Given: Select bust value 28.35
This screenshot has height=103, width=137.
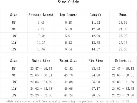Looking at the screenshot, I should pyautogui.click(x=123, y=49).
